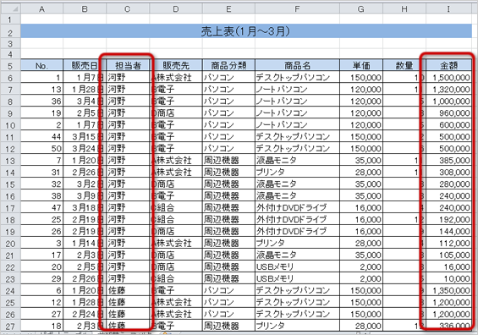This screenshot has height=335, width=478.
Task: Click the 販売日 header cell
Action: click(85, 65)
